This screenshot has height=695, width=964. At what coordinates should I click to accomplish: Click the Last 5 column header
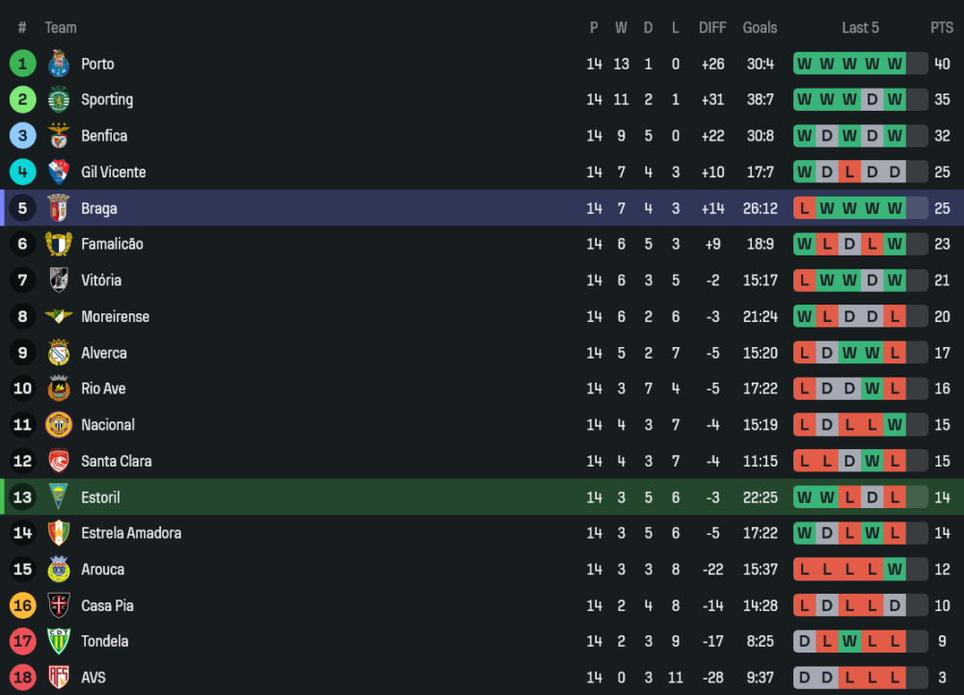860,28
